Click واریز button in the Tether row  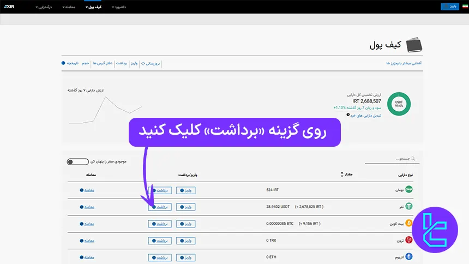(x=186, y=207)
